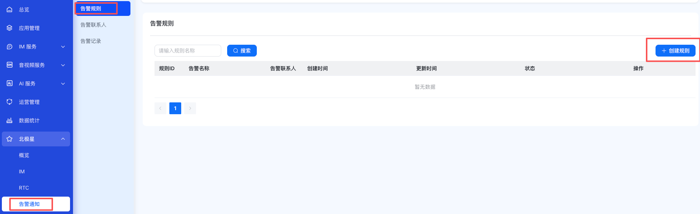700x214 pixels.
Task: Open the 告警联系人 submenu item
Action: 93,25
